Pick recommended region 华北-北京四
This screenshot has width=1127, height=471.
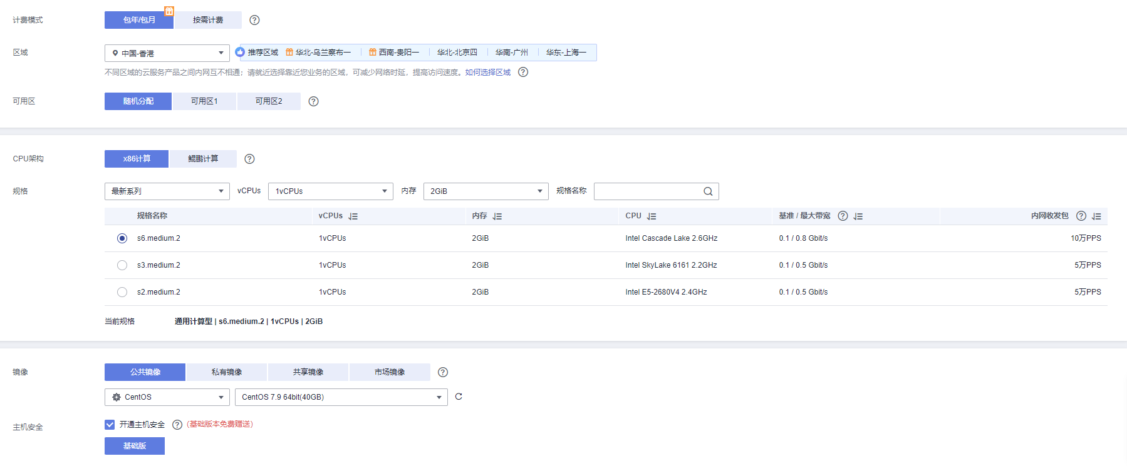click(457, 53)
